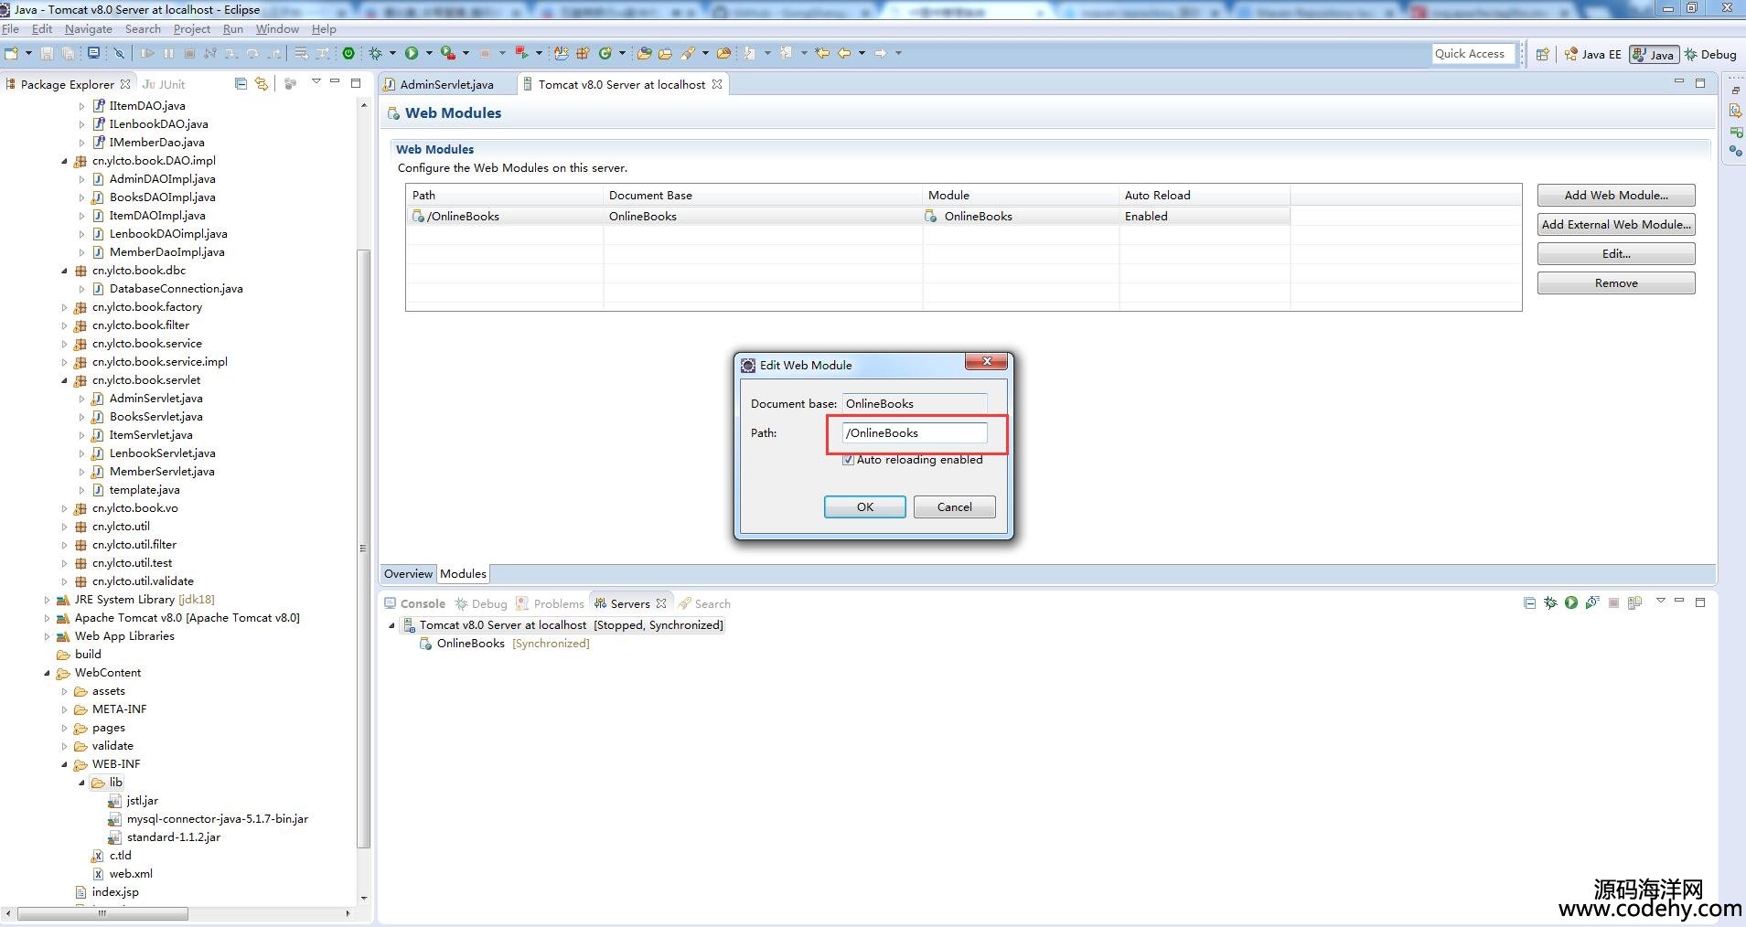Click OK in Edit Web Module dialog

click(x=865, y=507)
